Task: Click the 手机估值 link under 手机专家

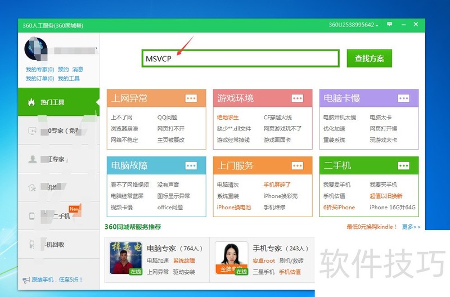Action: [x=290, y=272]
